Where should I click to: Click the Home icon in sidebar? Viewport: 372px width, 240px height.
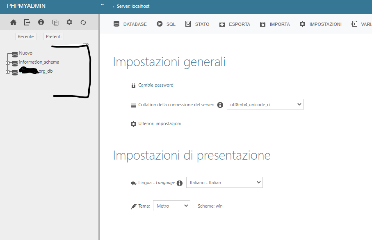pos(14,23)
